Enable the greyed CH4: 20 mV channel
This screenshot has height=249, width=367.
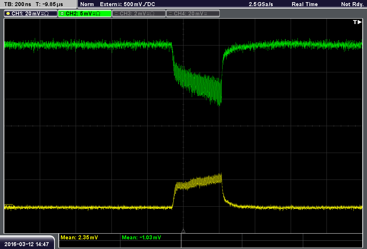(193, 14)
